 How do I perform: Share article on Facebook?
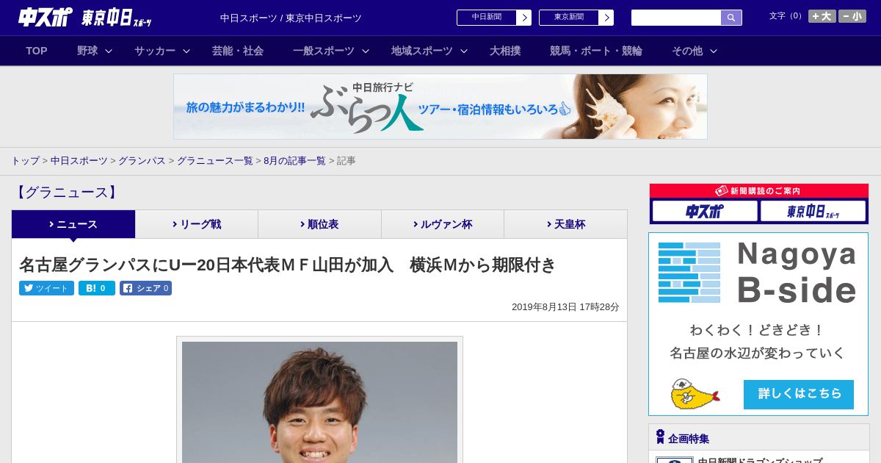[145, 288]
